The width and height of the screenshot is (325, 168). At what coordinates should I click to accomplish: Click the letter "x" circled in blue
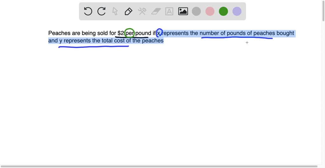[159, 33]
